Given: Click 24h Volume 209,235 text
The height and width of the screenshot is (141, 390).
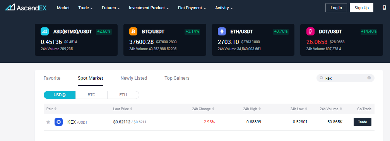Looking at the screenshot, I should pyautogui.click(x=57, y=49).
